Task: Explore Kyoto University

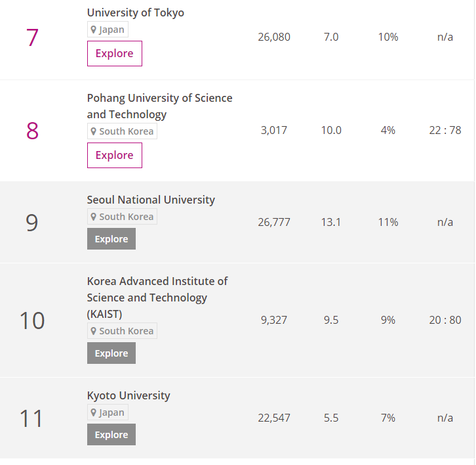Action: click(x=111, y=435)
